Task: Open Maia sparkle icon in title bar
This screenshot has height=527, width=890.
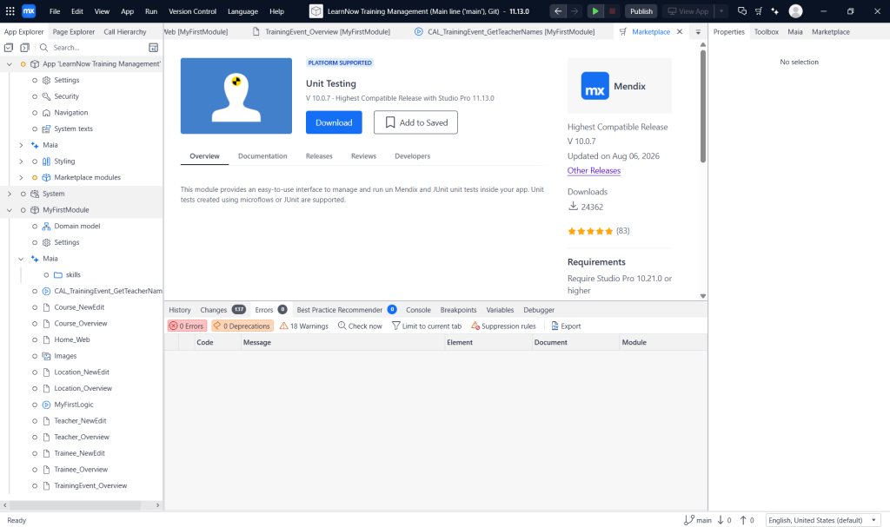Action: coord(774,10)
